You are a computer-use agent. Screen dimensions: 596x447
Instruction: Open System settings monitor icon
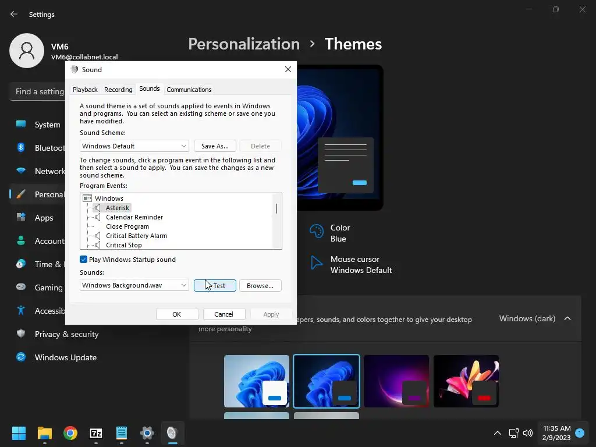click(21, 125)
